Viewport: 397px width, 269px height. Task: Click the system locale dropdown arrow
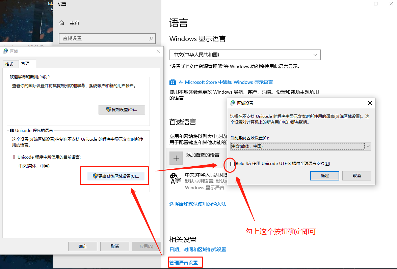(x=368, y=146)
